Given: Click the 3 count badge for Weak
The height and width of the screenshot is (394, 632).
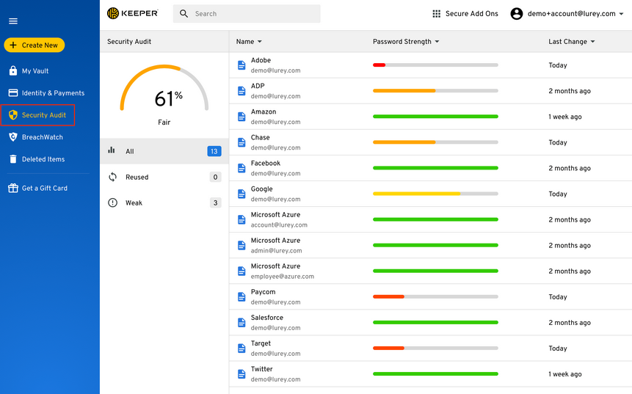Looking at the screenshot, I should tap(215, 203).
